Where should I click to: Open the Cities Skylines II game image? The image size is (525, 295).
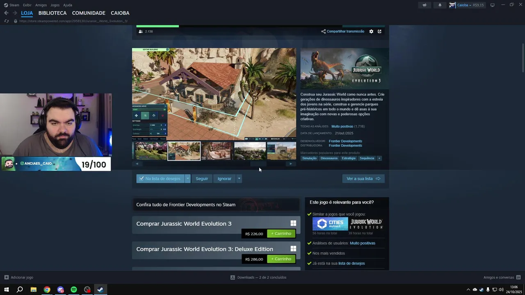click(330, 224)
